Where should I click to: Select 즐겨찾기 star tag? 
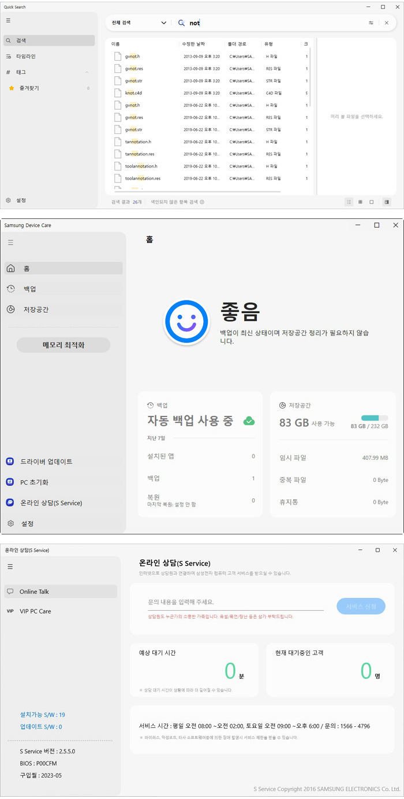(29, 88)
